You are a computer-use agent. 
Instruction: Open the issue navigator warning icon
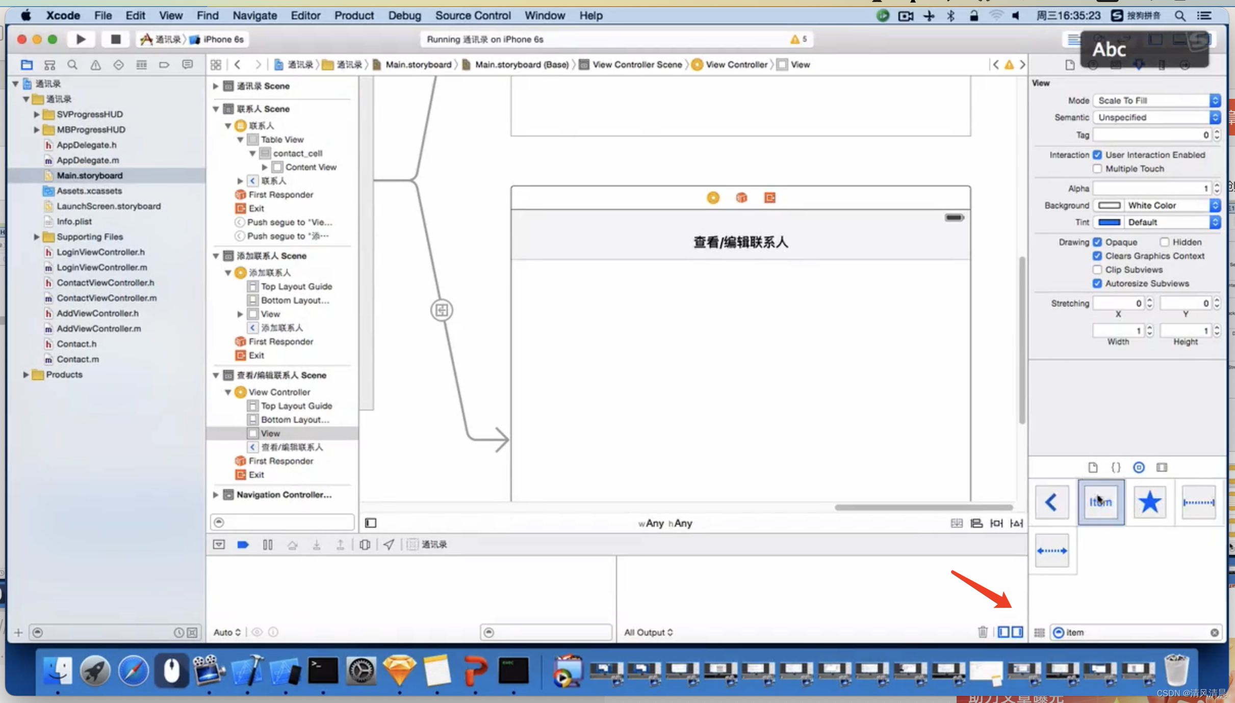pyautogui.click(x=95, y=65)
